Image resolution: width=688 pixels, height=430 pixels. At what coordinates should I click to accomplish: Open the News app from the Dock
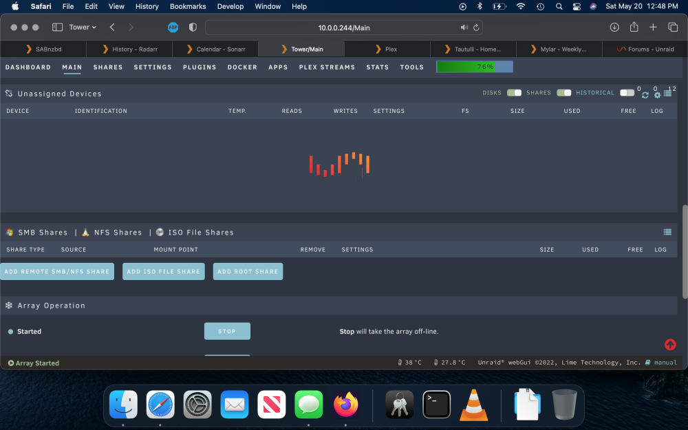pos(272,404)
